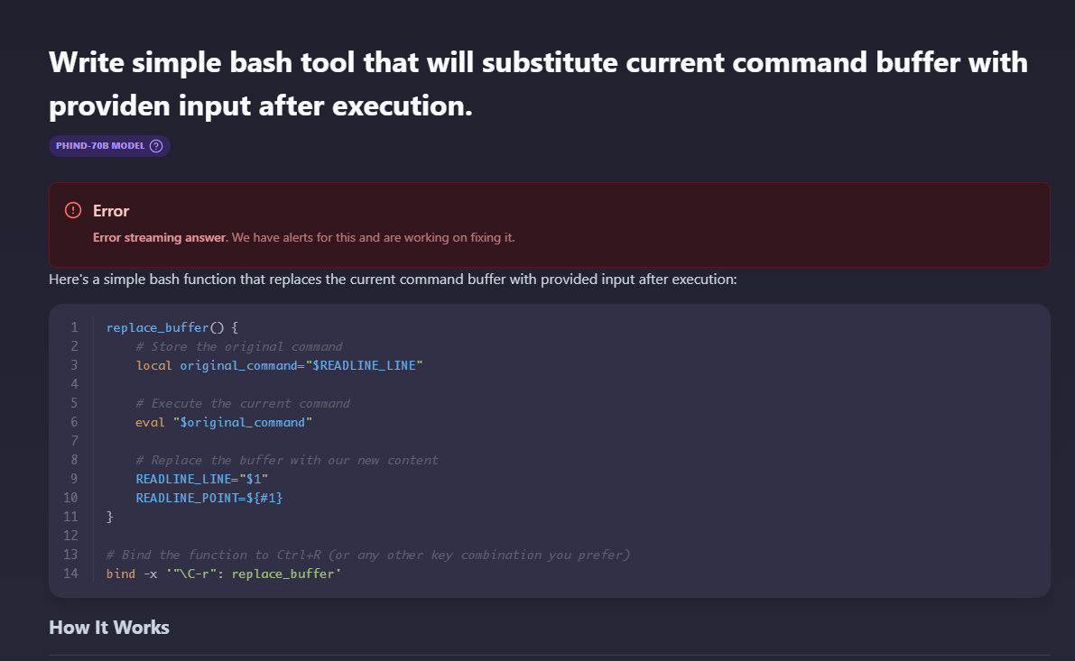Viewport: 1075px width, 661px height.
Task: Click the 'bind -x' command line
Action: pyautogui.click(x=224, y=574)
